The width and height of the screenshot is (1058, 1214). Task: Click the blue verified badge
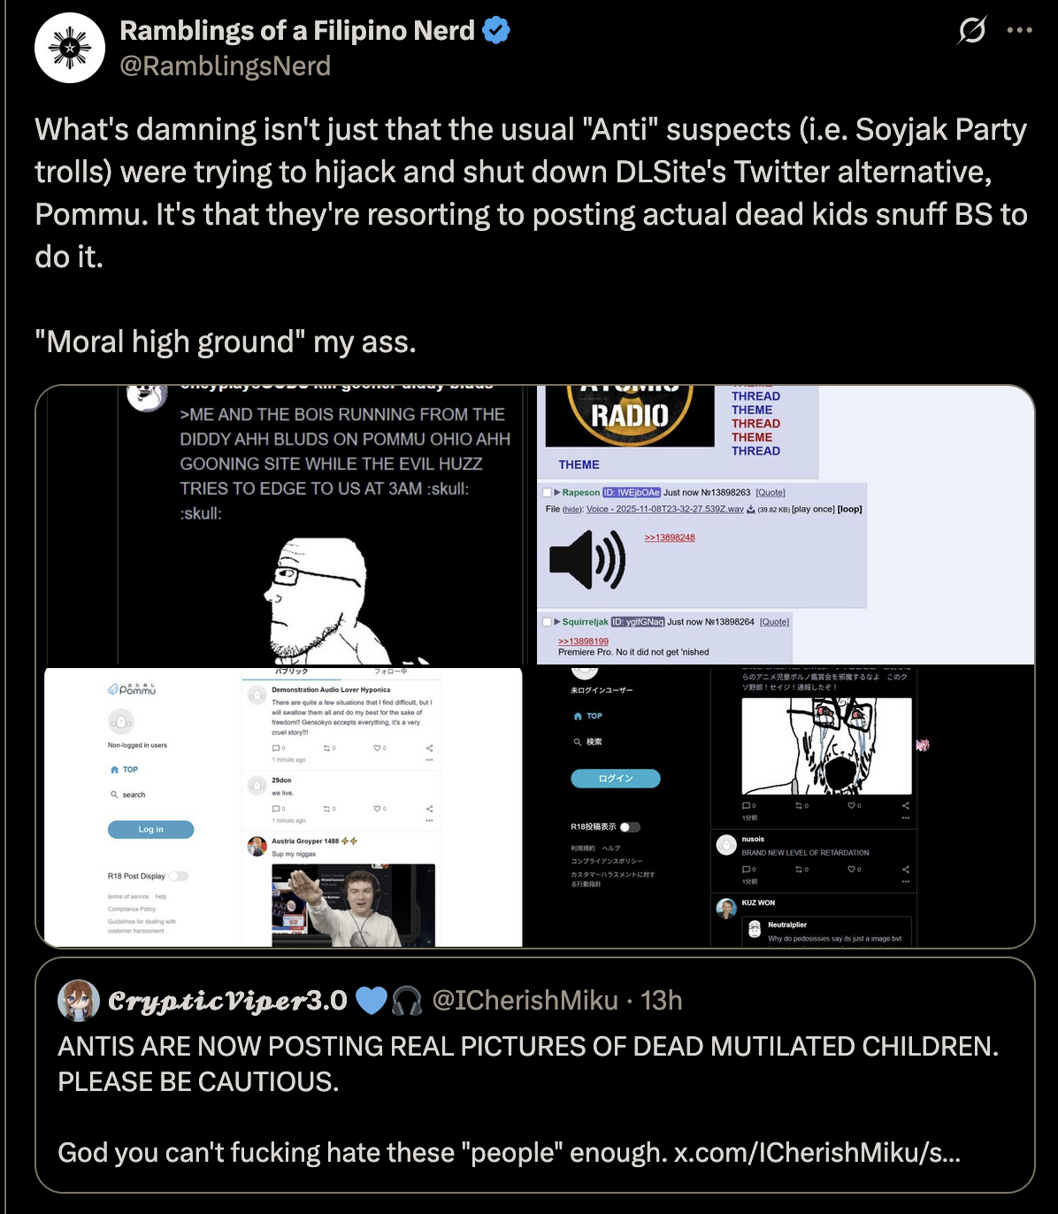pyautogui.click(x=496, y=31)
